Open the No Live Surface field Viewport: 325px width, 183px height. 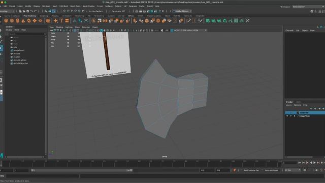click(x=96, y=11)
